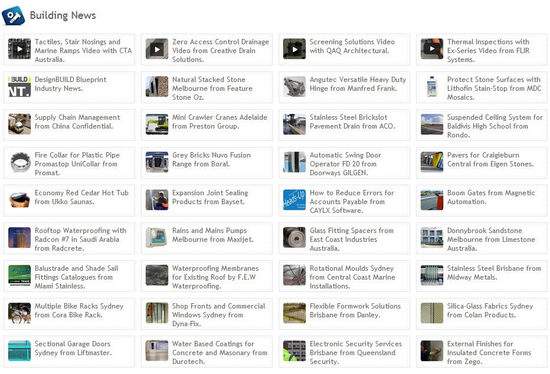Click the Liftmaster Sectional Garage Doors thumbnail

[19, 350]
